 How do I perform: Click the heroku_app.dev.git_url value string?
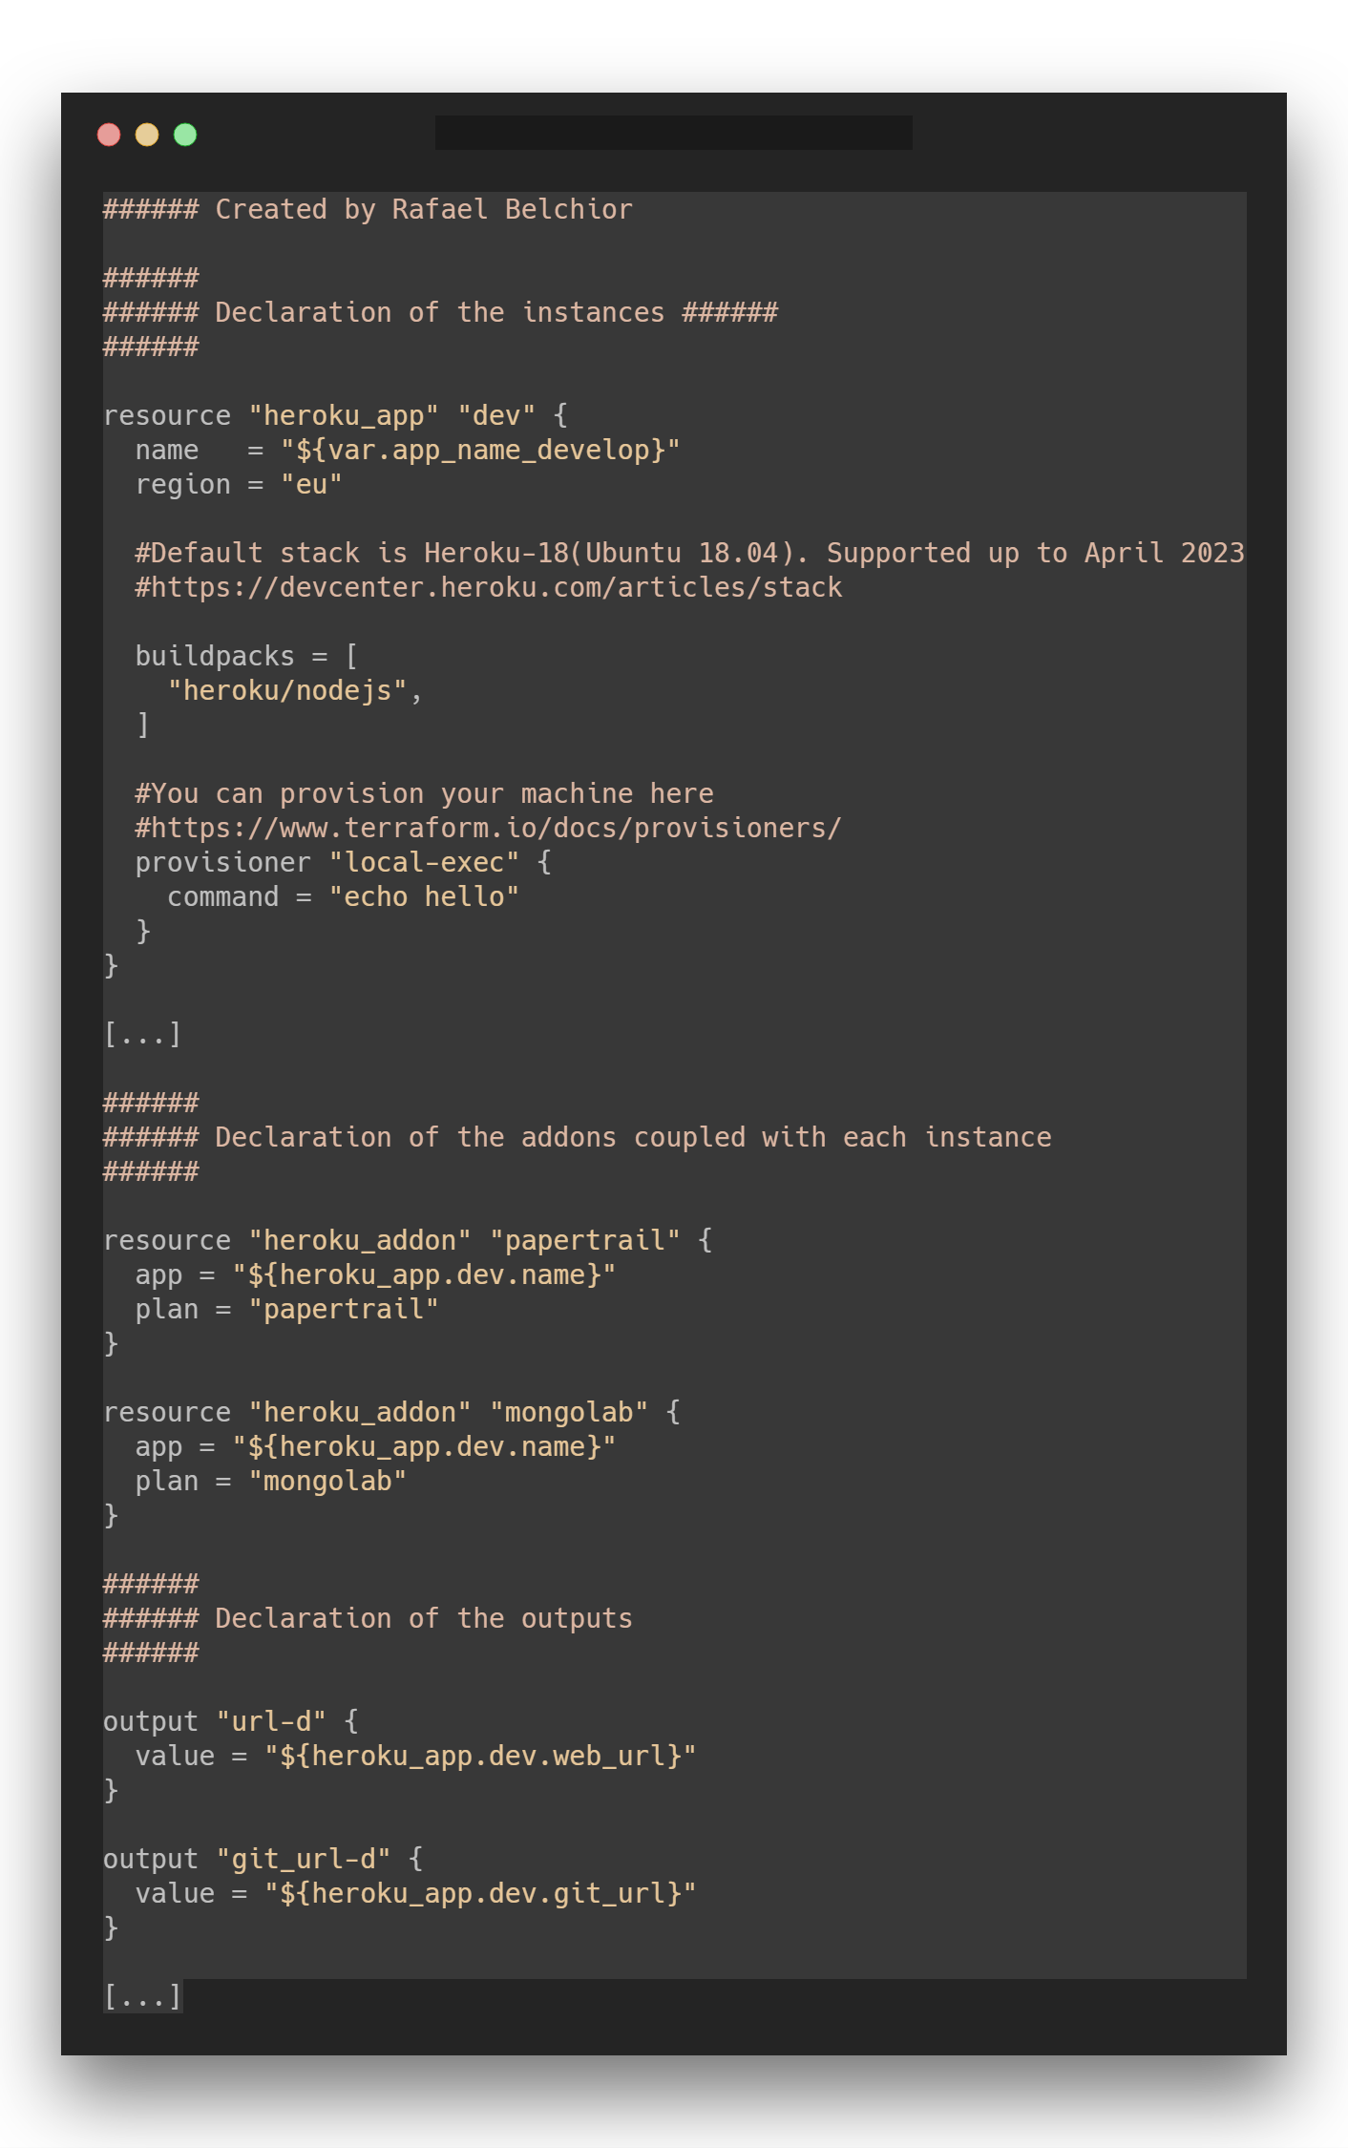480,1894
